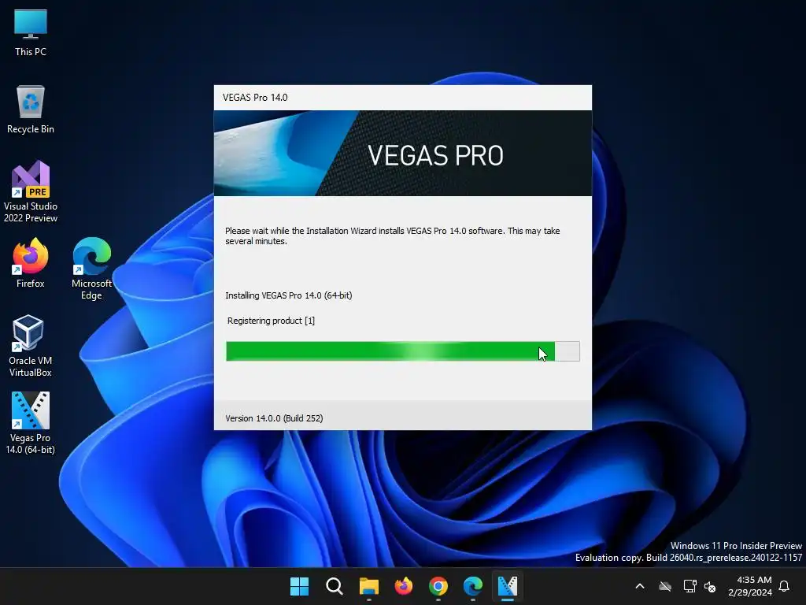This screenshot has width=806, height=605.
Task: Open the Windows Start menu
Action: pos(299,586)
